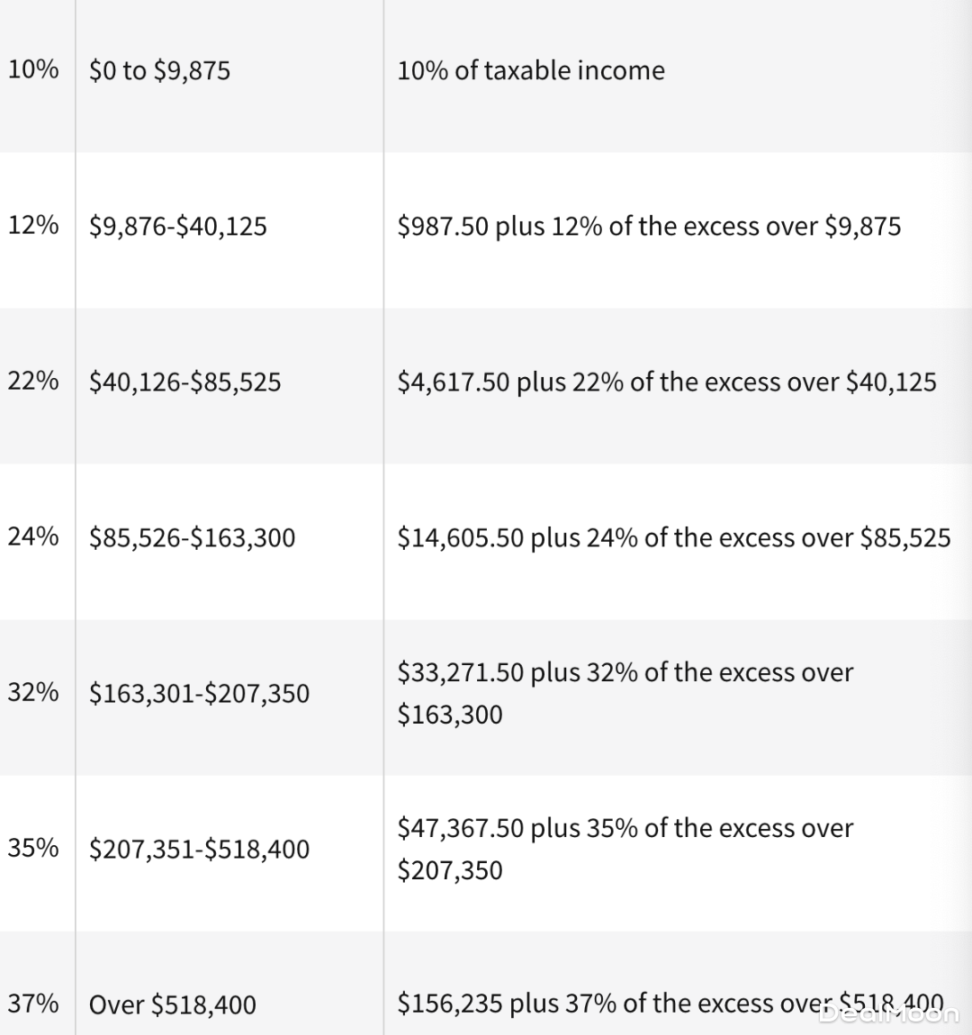Viewport: 972px width, 1035px height.
Task: Tap "10% of taxable income" text
Action: pyautogui.click(x=531, y=70)
